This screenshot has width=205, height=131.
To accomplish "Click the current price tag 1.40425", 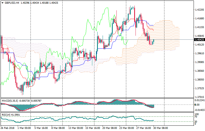I will (x=199, y=40).
